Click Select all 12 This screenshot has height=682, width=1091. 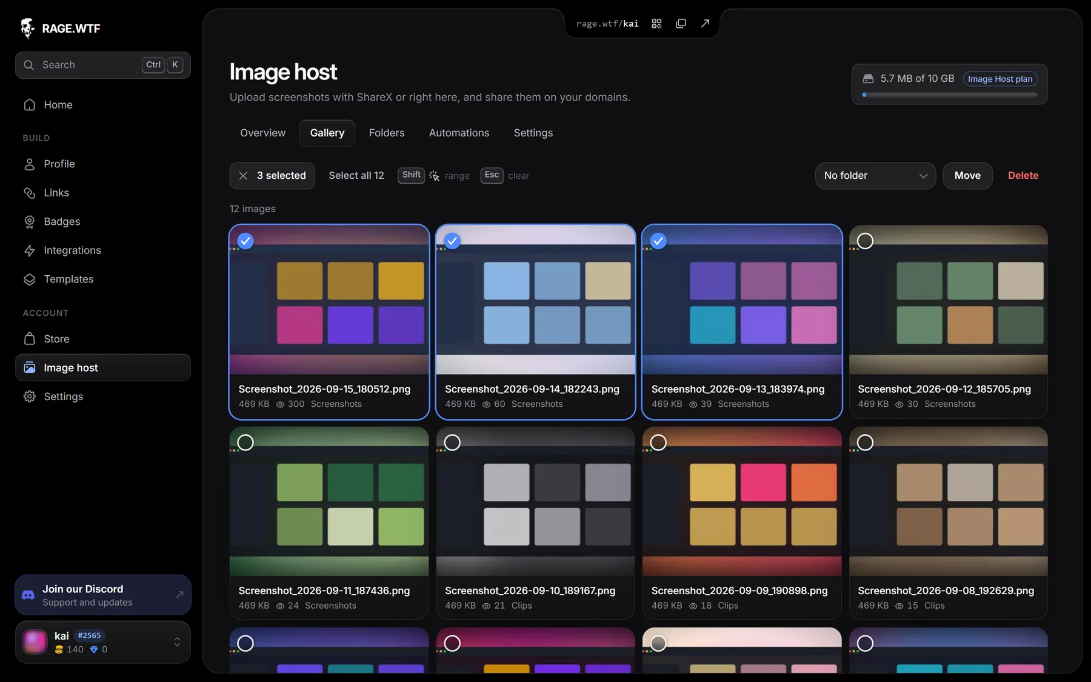(356, 176)
